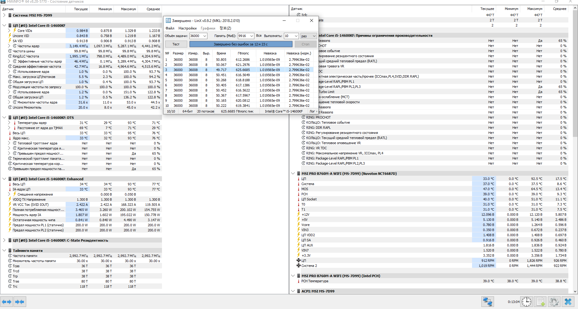
Task: Click the Вся memory link in LinX
Action: click(259, 36)
